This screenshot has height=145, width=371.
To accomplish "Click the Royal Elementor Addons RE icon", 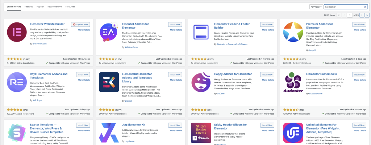I will [17, 83].
